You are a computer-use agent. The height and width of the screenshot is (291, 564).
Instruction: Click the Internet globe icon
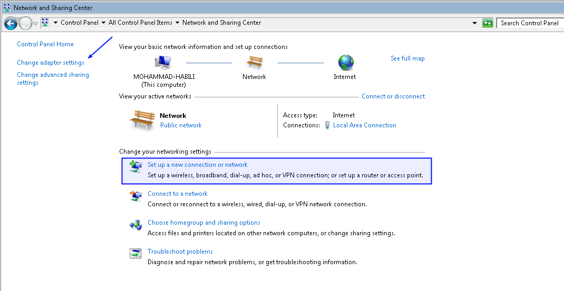346,63
